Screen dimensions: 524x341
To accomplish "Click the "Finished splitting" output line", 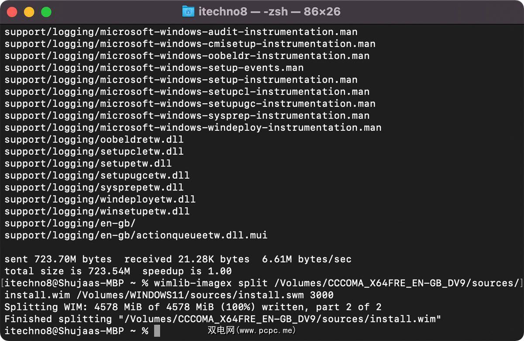I will pyautogui.click(x=220, y=319).
